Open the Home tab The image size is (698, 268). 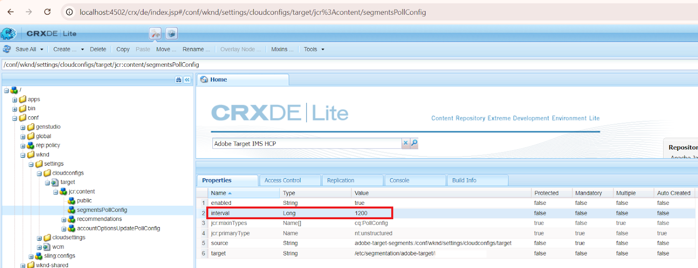[x=243, y=80]
